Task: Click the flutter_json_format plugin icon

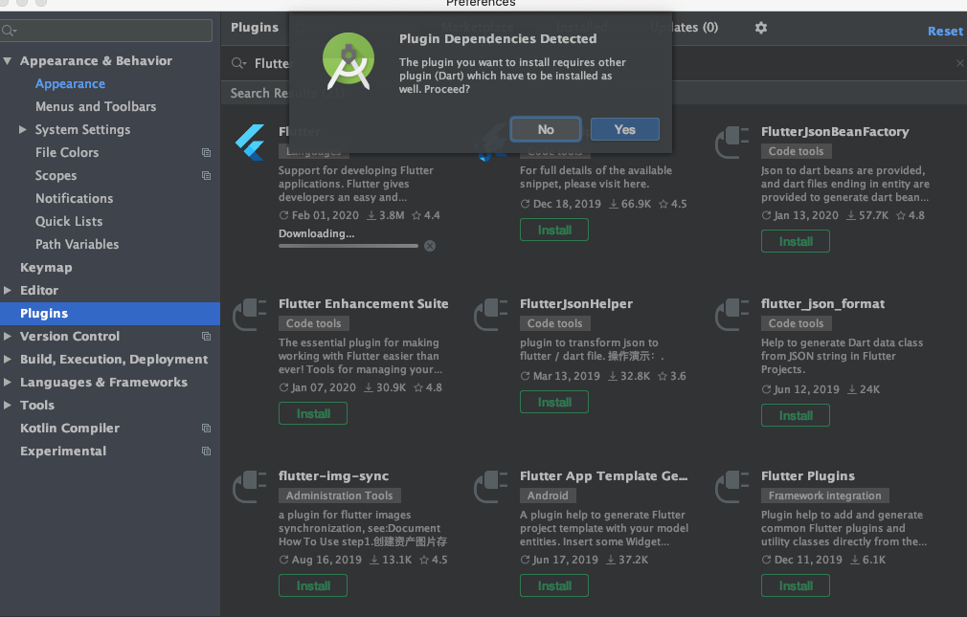Action: point(731,315)
